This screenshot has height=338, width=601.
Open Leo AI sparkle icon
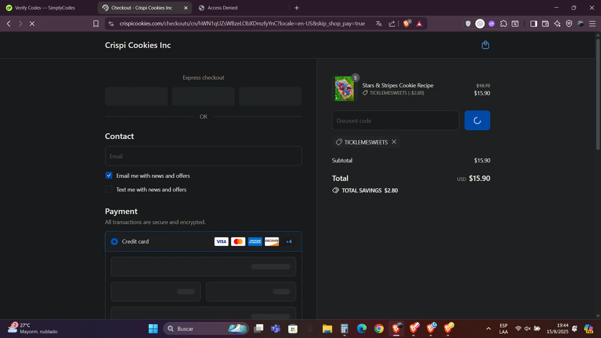click(x=557, y=24)
